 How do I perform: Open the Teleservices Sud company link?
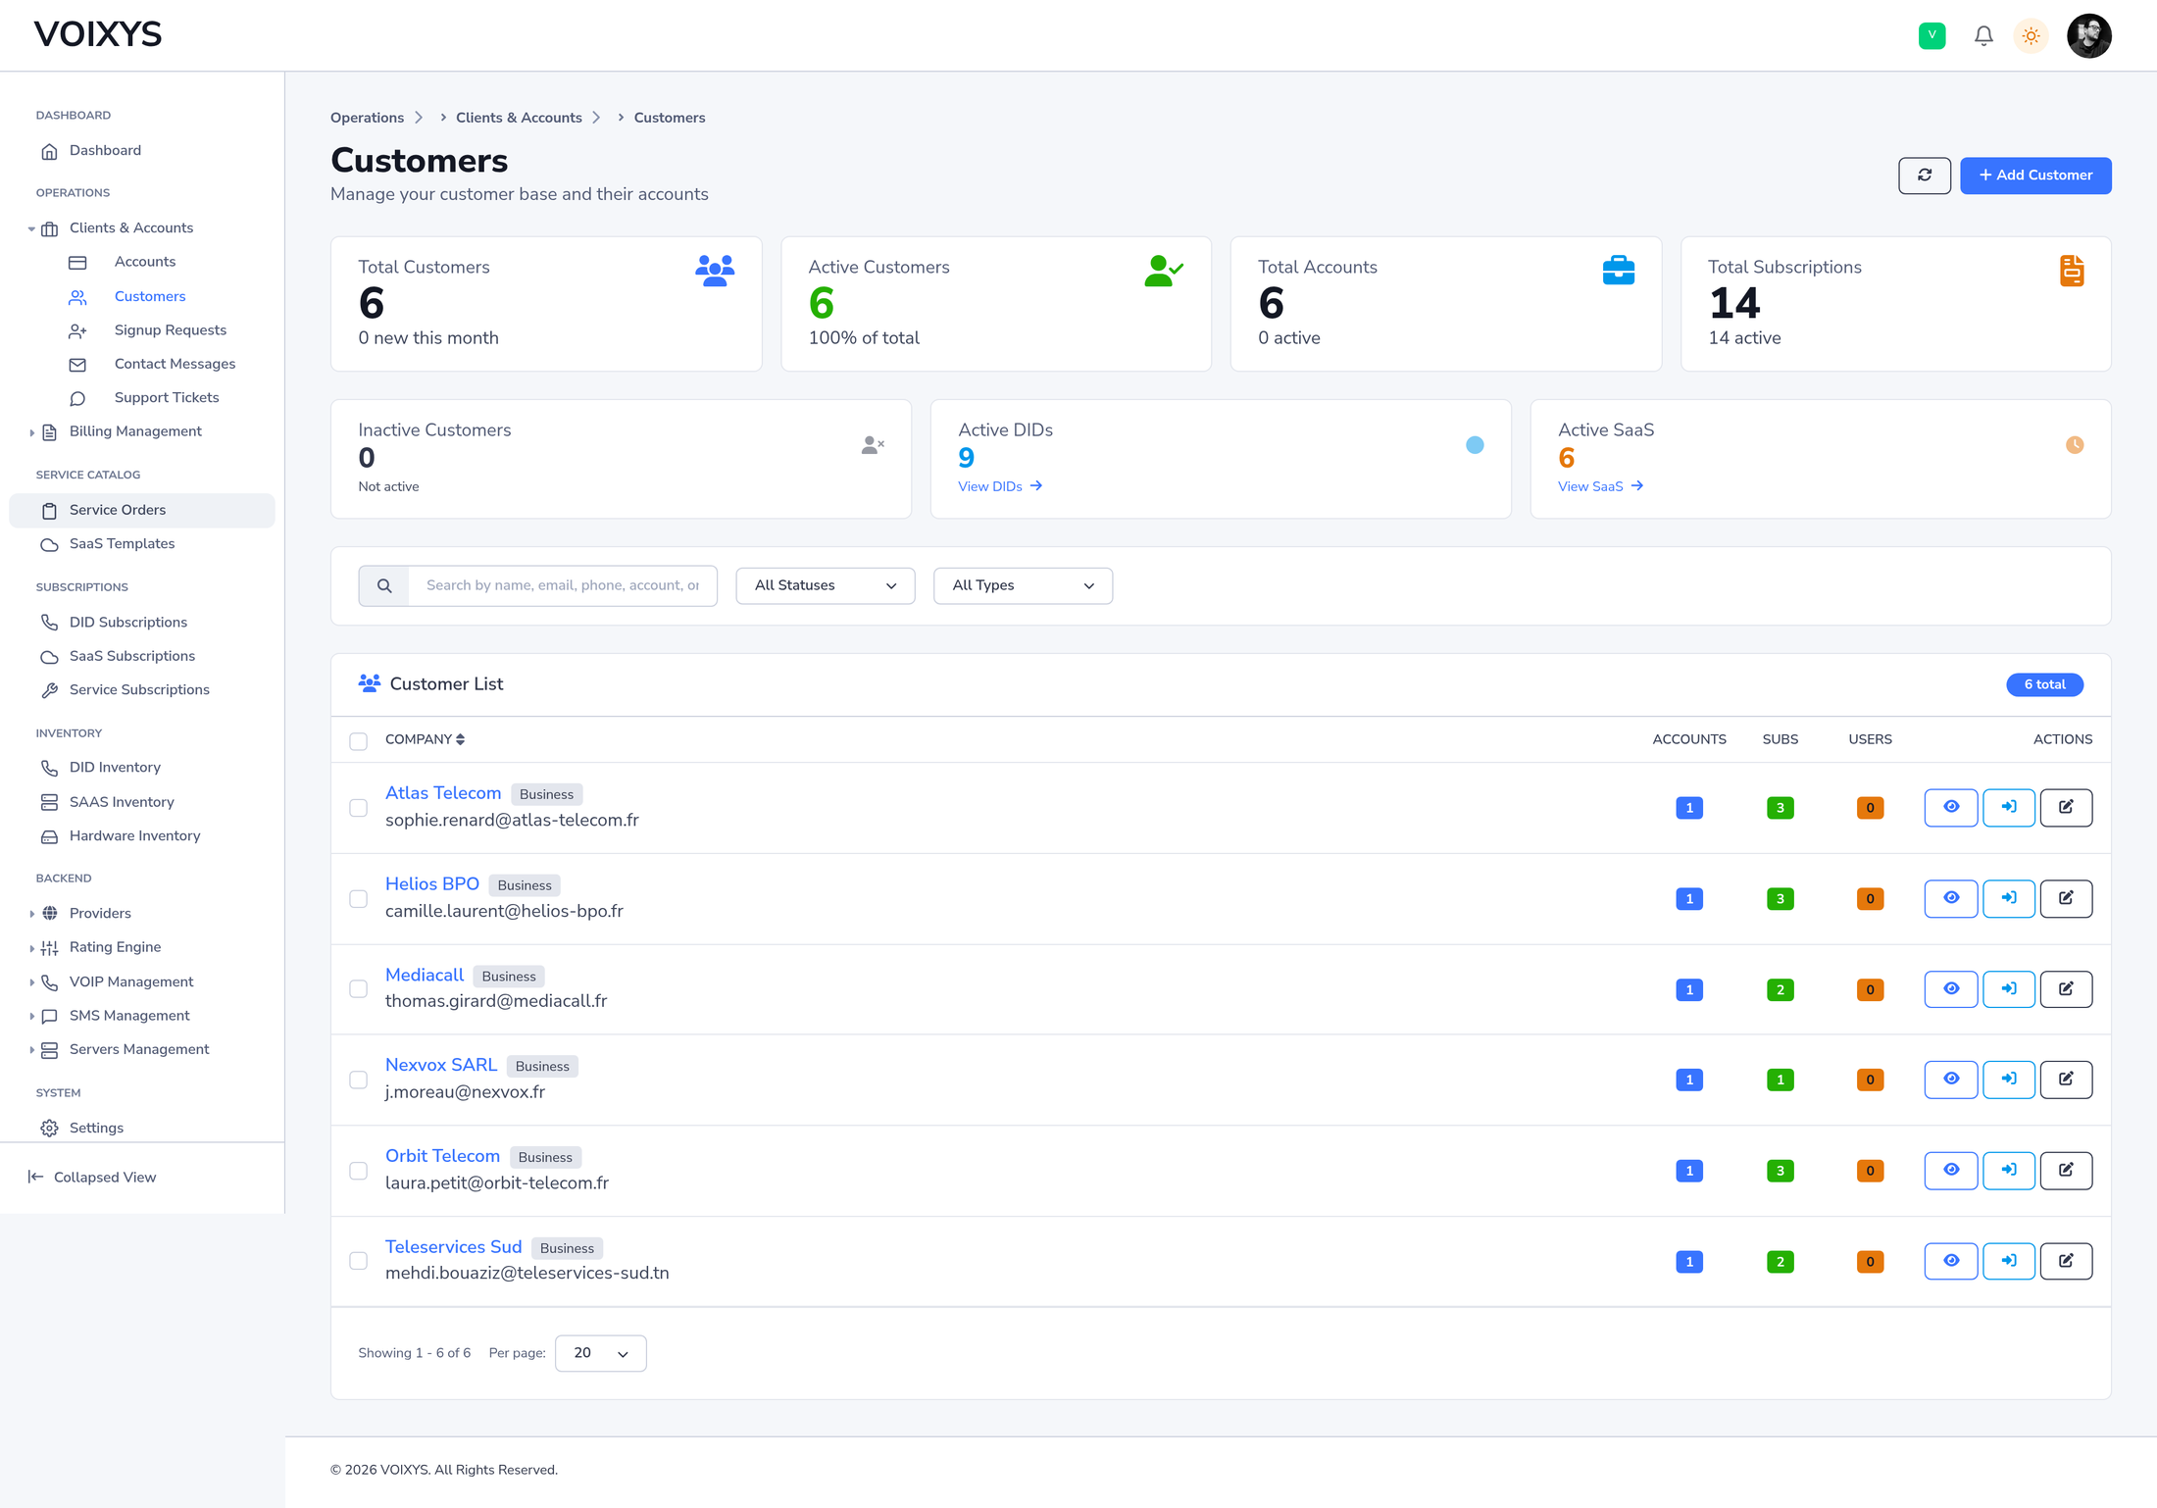tap(453, 1247)
